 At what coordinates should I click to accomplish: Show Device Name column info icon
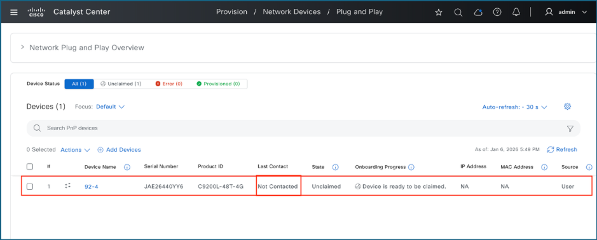click(x=127, y=167)
